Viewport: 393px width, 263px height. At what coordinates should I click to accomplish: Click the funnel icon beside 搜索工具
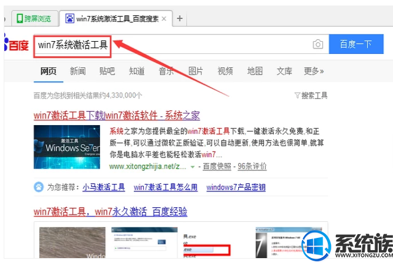(x=297, y=96)
